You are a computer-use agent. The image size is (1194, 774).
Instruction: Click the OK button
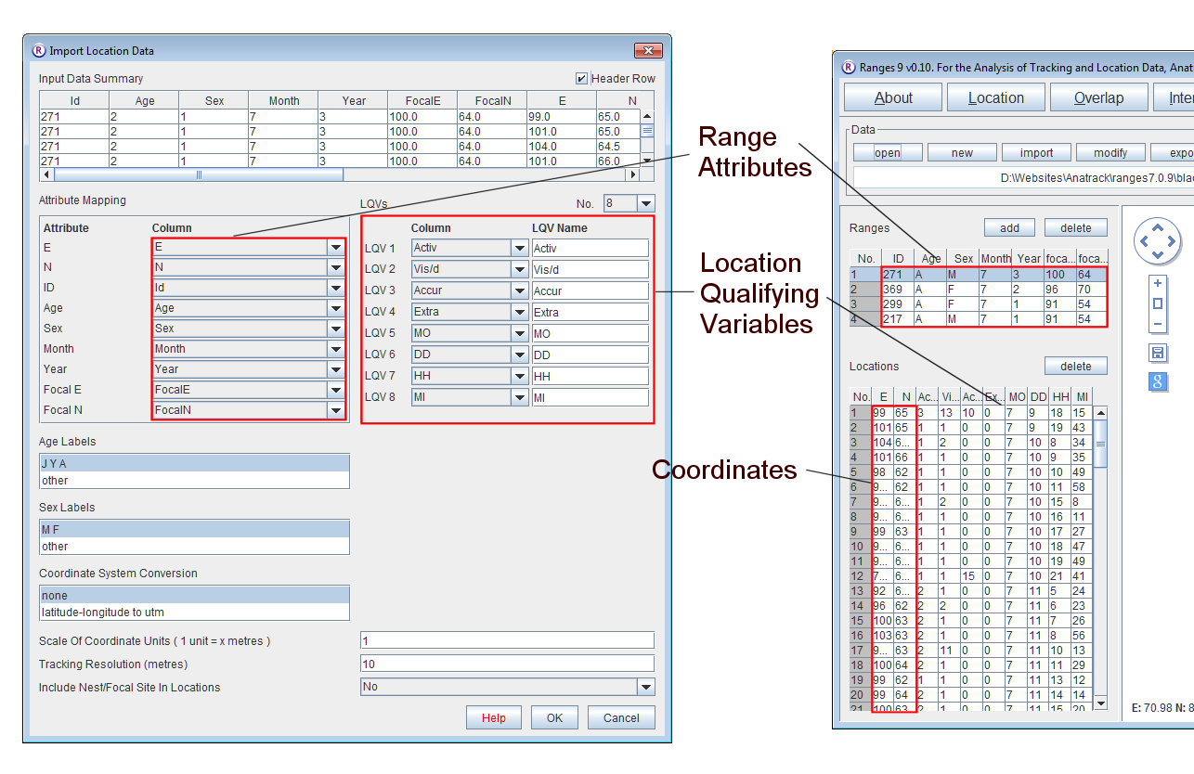point(554,717)
